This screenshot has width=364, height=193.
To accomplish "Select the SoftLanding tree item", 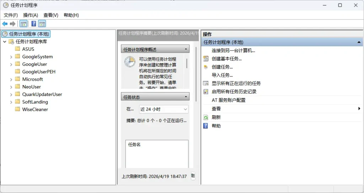I will pyautogui.click(x=35, y=102).
